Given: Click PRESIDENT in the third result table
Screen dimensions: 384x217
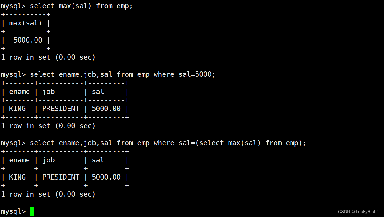Looking at the screenshot, I should click(61, 177).
